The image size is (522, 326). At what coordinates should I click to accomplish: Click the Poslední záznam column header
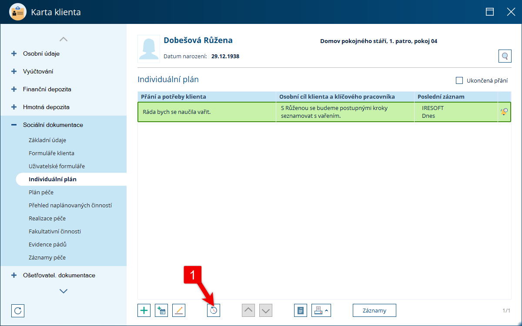456,96
